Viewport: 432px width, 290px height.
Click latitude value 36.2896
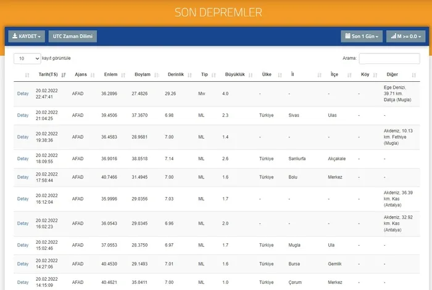pyautogui.click(x=109, y=94)
